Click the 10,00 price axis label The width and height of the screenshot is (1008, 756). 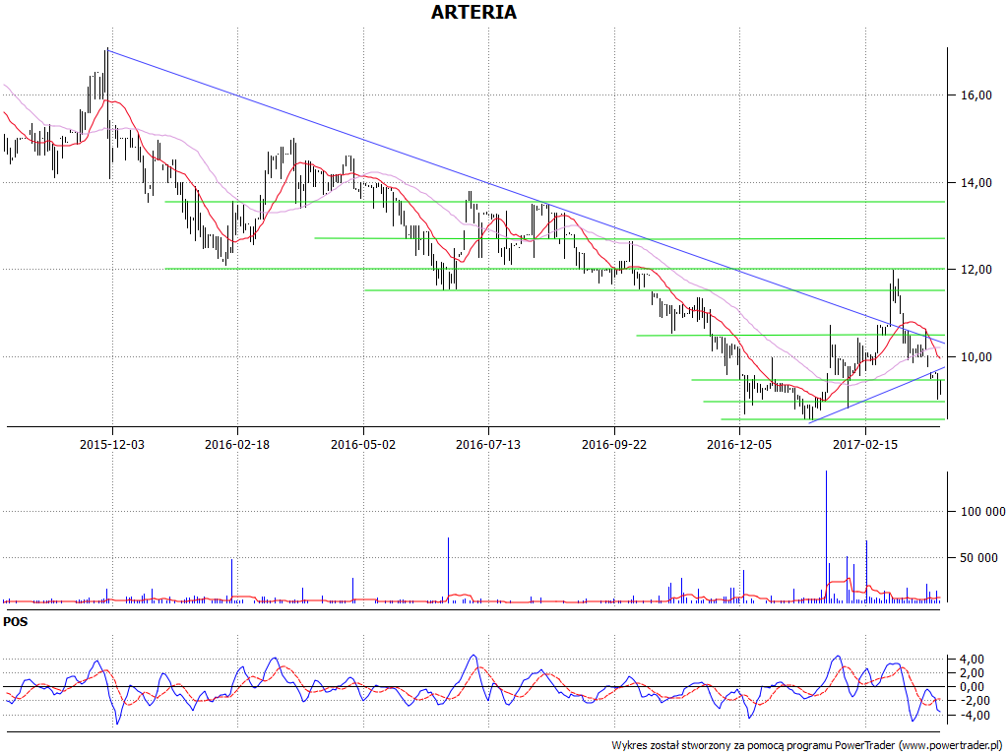[976, 357]
